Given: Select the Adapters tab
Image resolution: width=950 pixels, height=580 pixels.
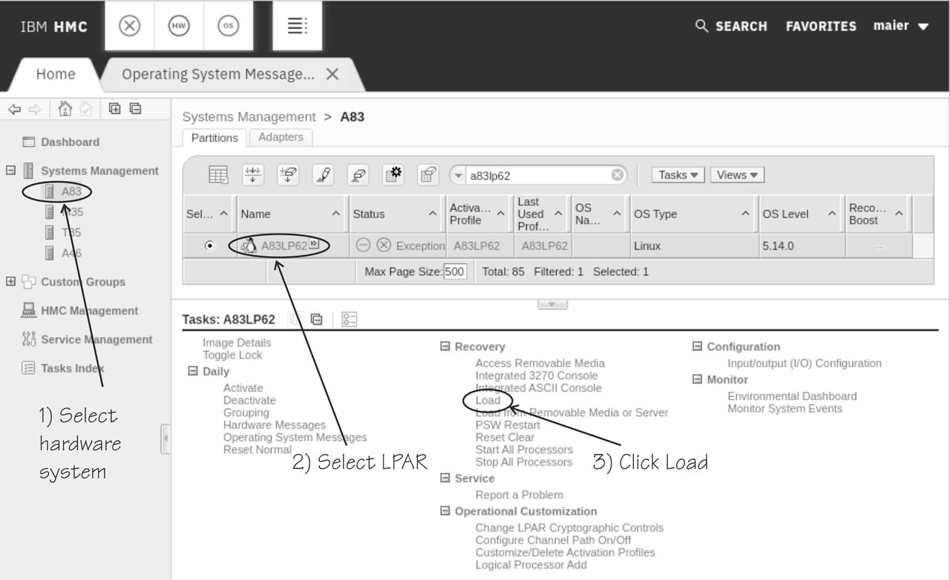Looking at the screenshot, I should point(281,137).
